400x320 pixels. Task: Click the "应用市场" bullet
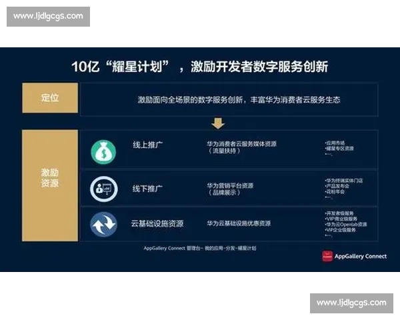[x=335, y=143]
